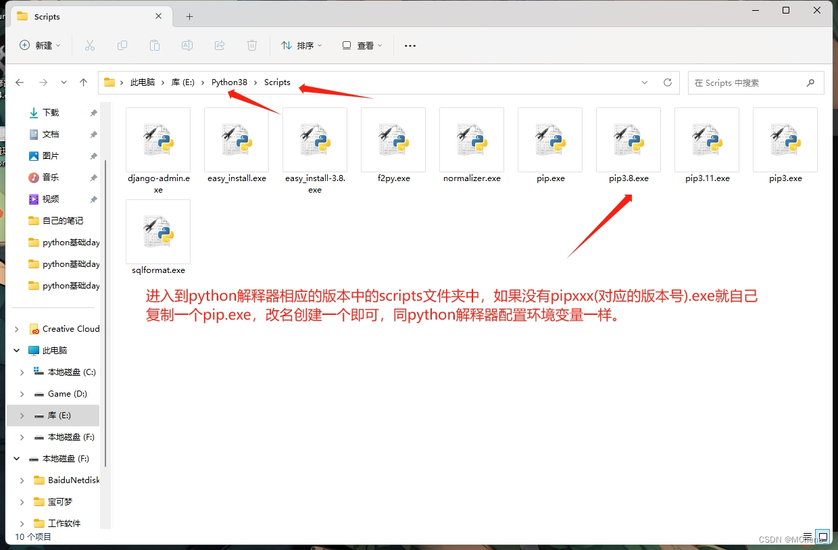The height and width of the screenshot is (550, 838).
Task: Delete selection with the trash icon
Action: 251,45
